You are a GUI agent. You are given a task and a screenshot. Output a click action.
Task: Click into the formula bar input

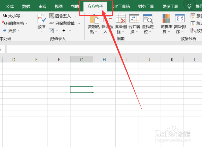[104, 49]
